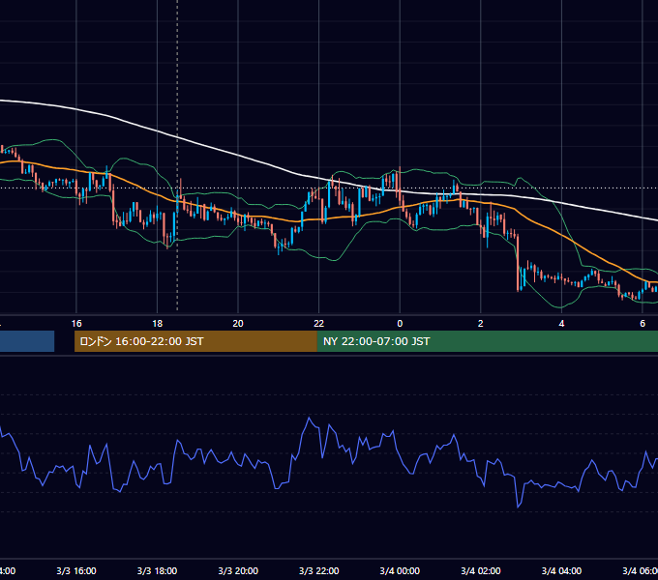Click the ロンドン 16:00-22:00 JST session bar
658x580 pixels.
[195, 341]
